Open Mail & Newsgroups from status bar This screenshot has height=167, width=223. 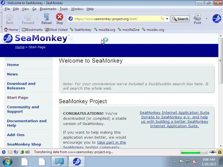(10, 152)
